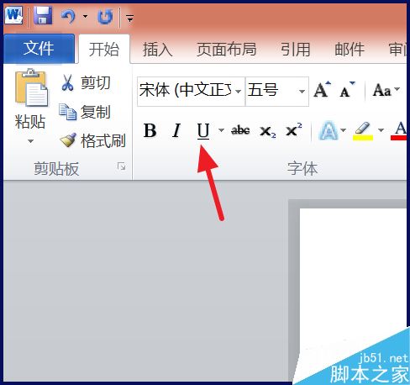Viewport: 410px width, 385px height.
Task: Toggle italic formatting
Action: pyautogui.click(x=176, y=130)
